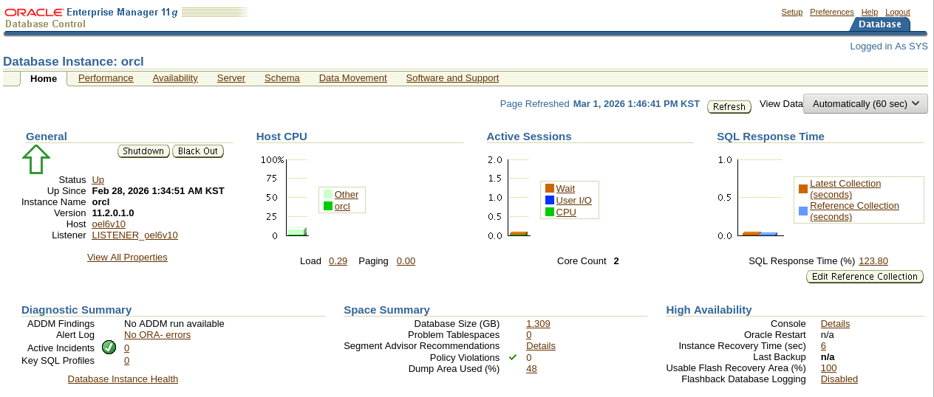Open Database Instance Health link
Image resolution: width=934 pixels, height=397 pixels.
[123, 379]
